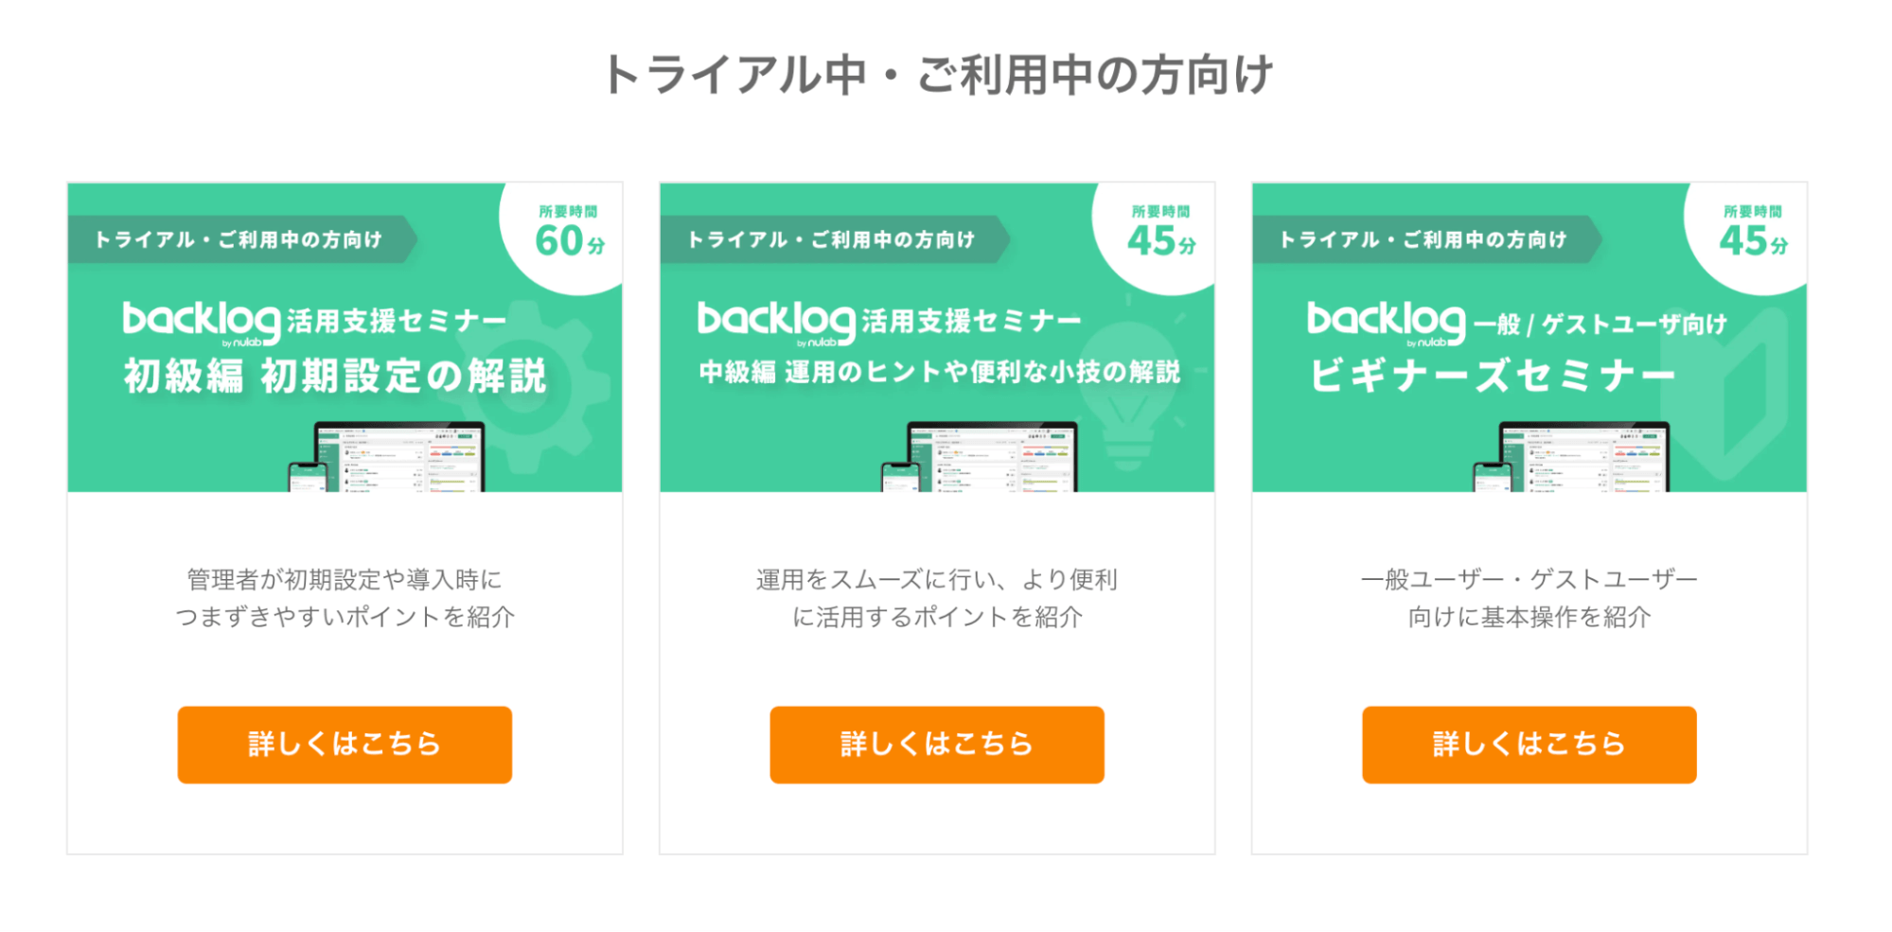Click the 45分 badge on the ビギナーズセミナー banner
Screen dimensions: 1892x932
click(1753, 234)
